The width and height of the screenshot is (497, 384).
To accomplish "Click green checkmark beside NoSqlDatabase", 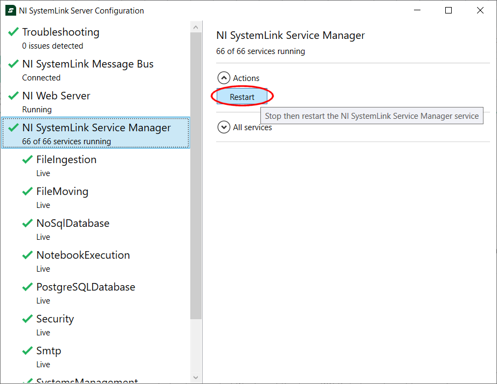I will click(x=27, y=223).
